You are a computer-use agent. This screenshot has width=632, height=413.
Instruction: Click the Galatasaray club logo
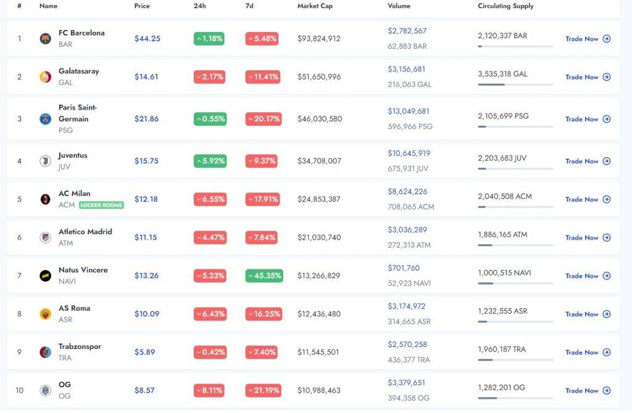[x=45, y=77]
